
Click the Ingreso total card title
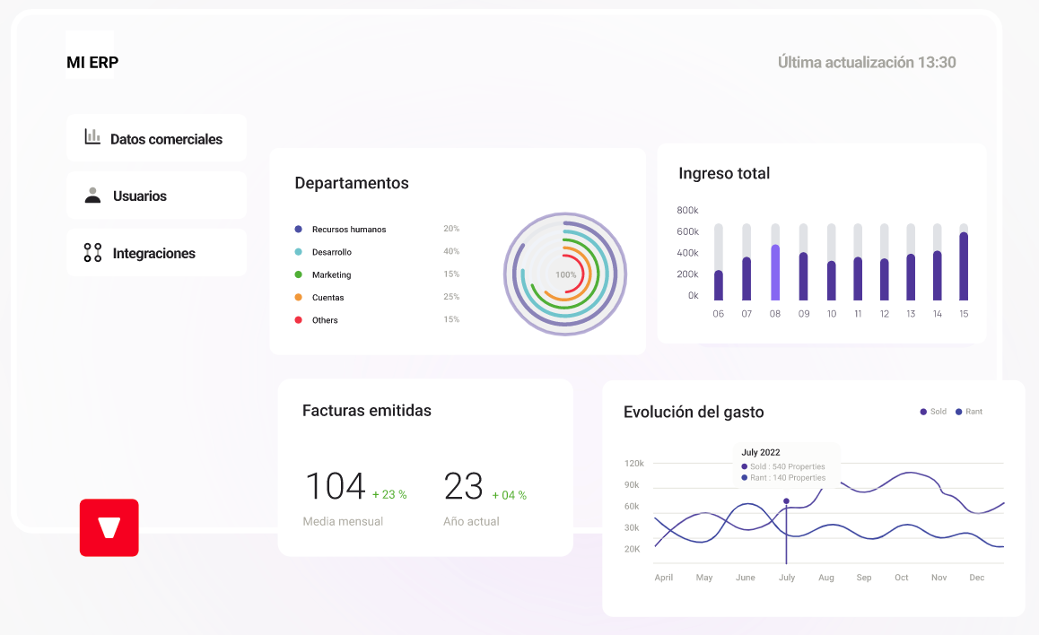[724, 173]
